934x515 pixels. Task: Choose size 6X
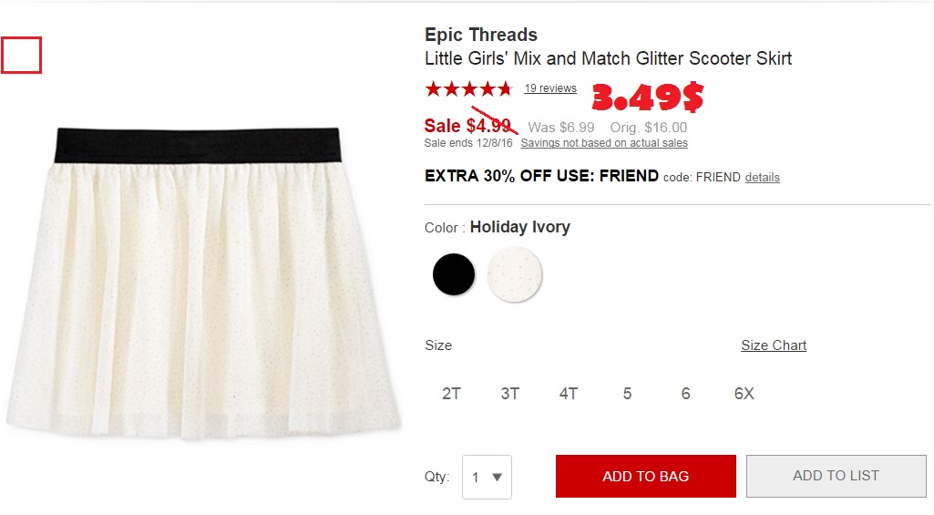click(744, 394)
